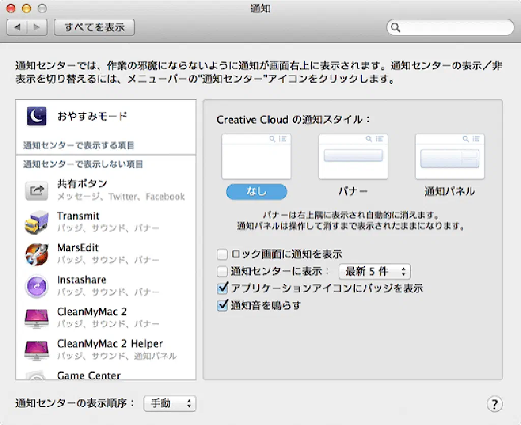Click the なし style button
This screenshot has width=521, height=425.
256,191
